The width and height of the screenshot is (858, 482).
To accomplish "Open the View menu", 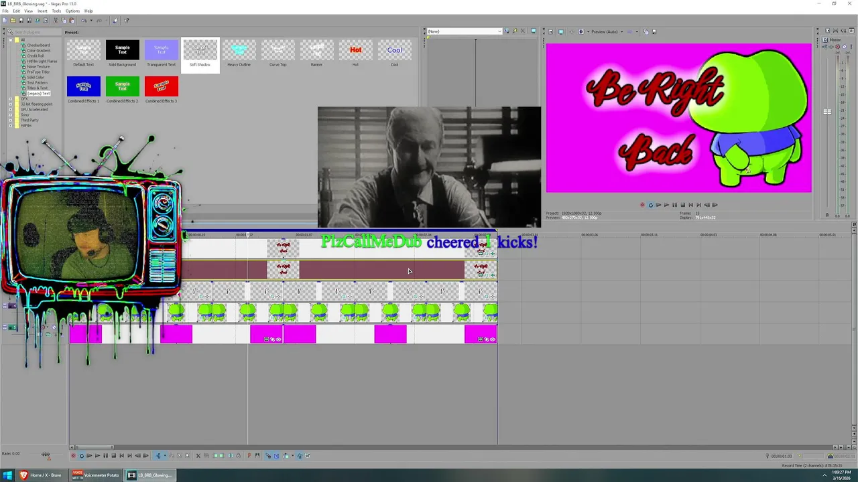I will tap(29, 11).
